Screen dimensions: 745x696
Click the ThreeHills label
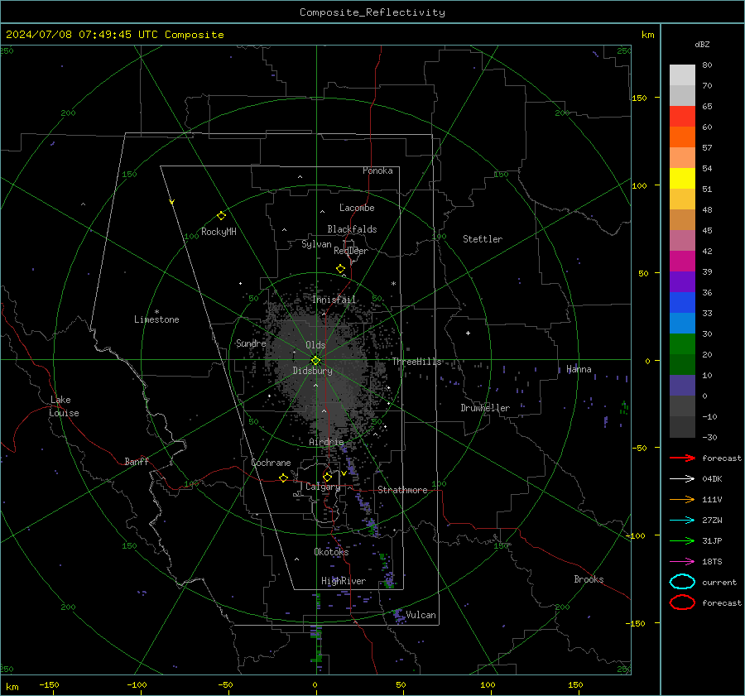416,362
